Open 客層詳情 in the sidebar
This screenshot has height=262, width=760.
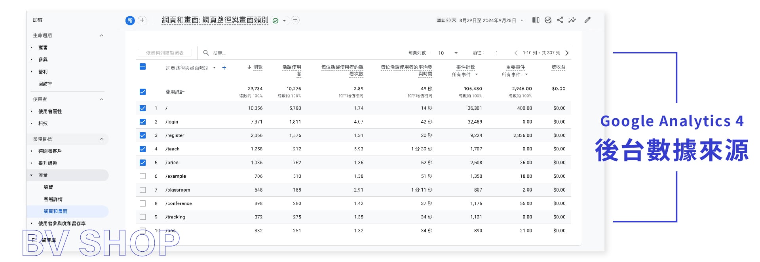(53, 199)
